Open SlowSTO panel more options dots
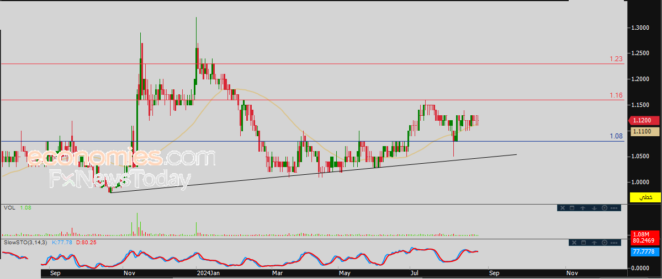The width and height of the screenshot is (662, 279). point(614,243)
